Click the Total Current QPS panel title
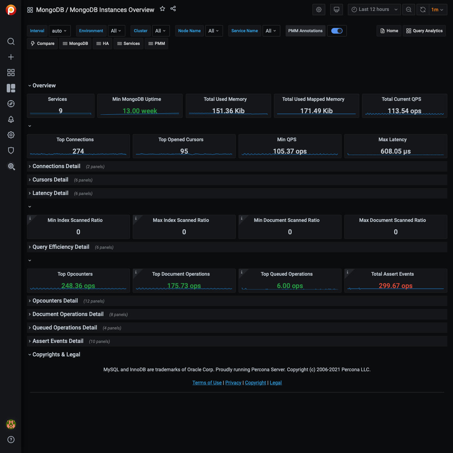The width and height of the screenshot is (453, 453). (401, 99)
